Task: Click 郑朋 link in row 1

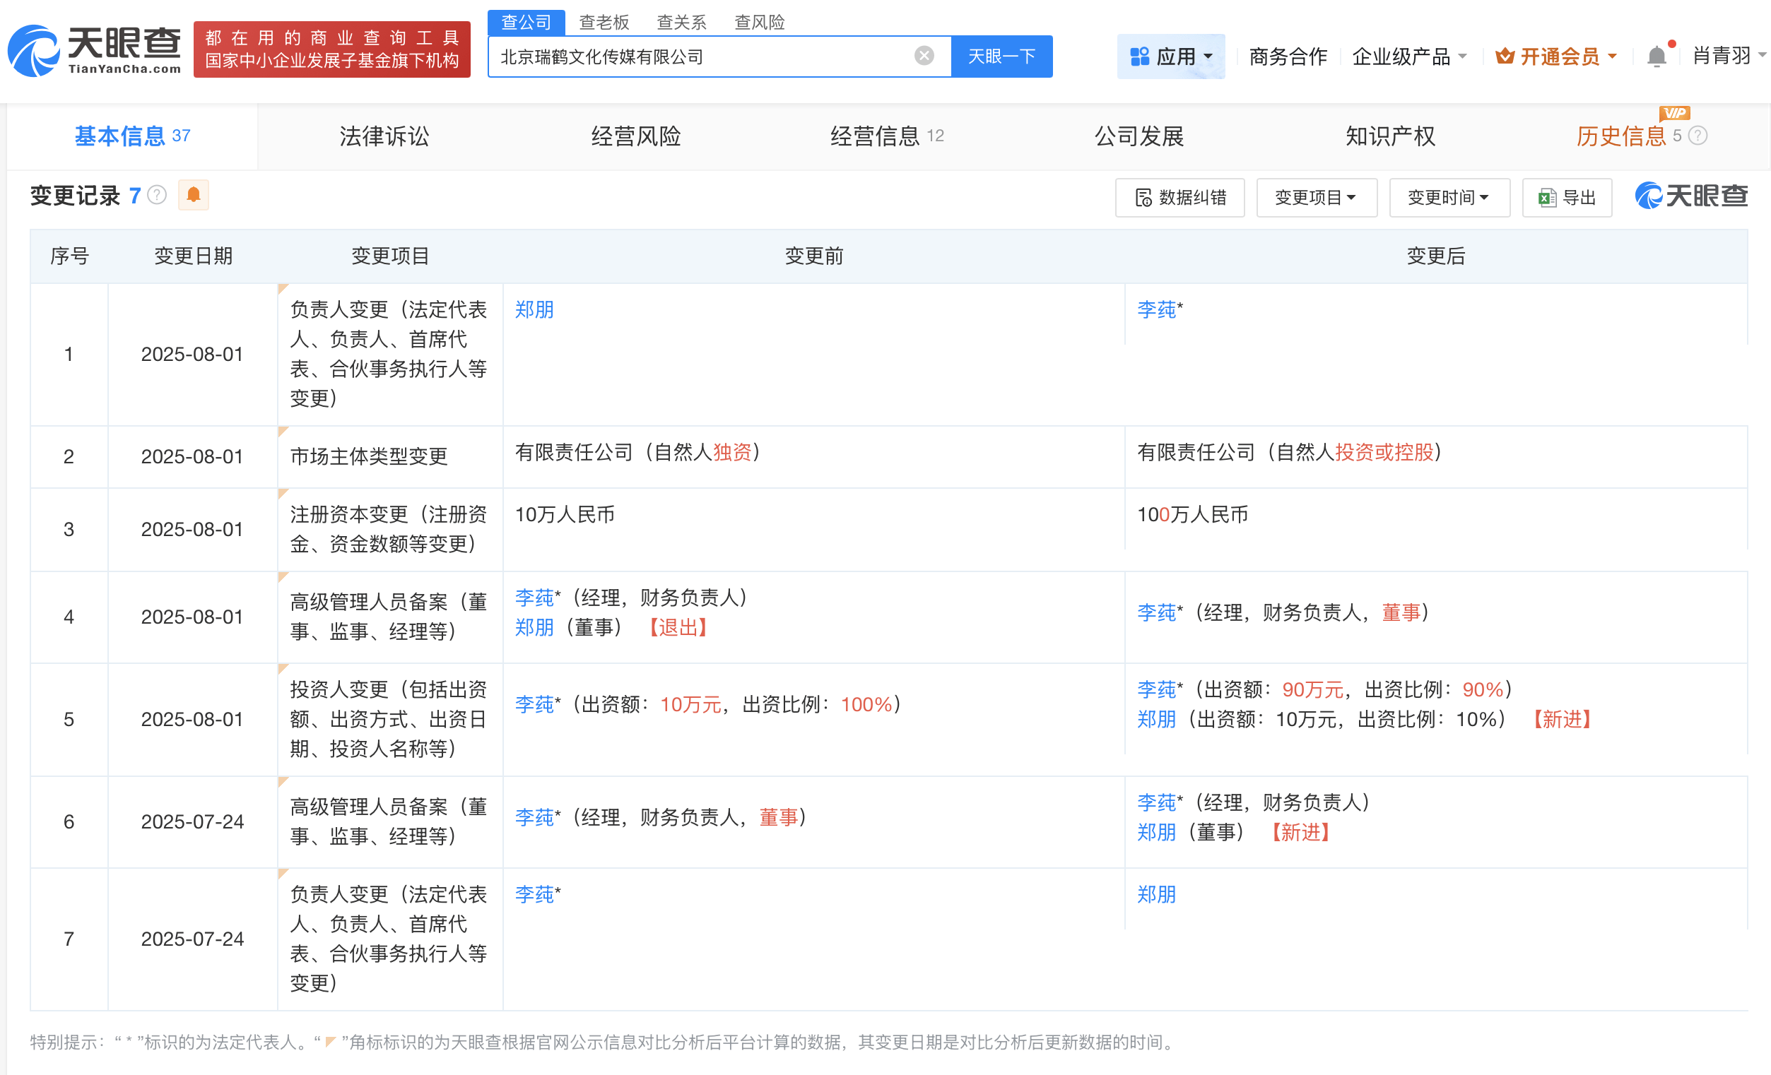Action: [534, 309]
